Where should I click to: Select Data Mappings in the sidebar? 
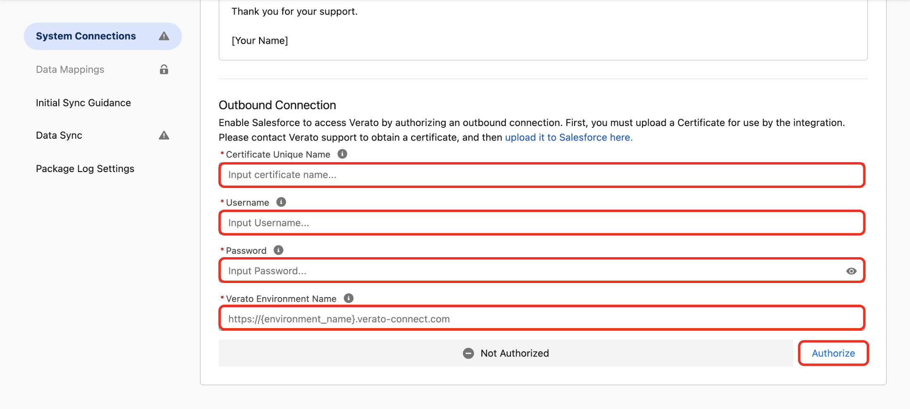click(70, 70)
